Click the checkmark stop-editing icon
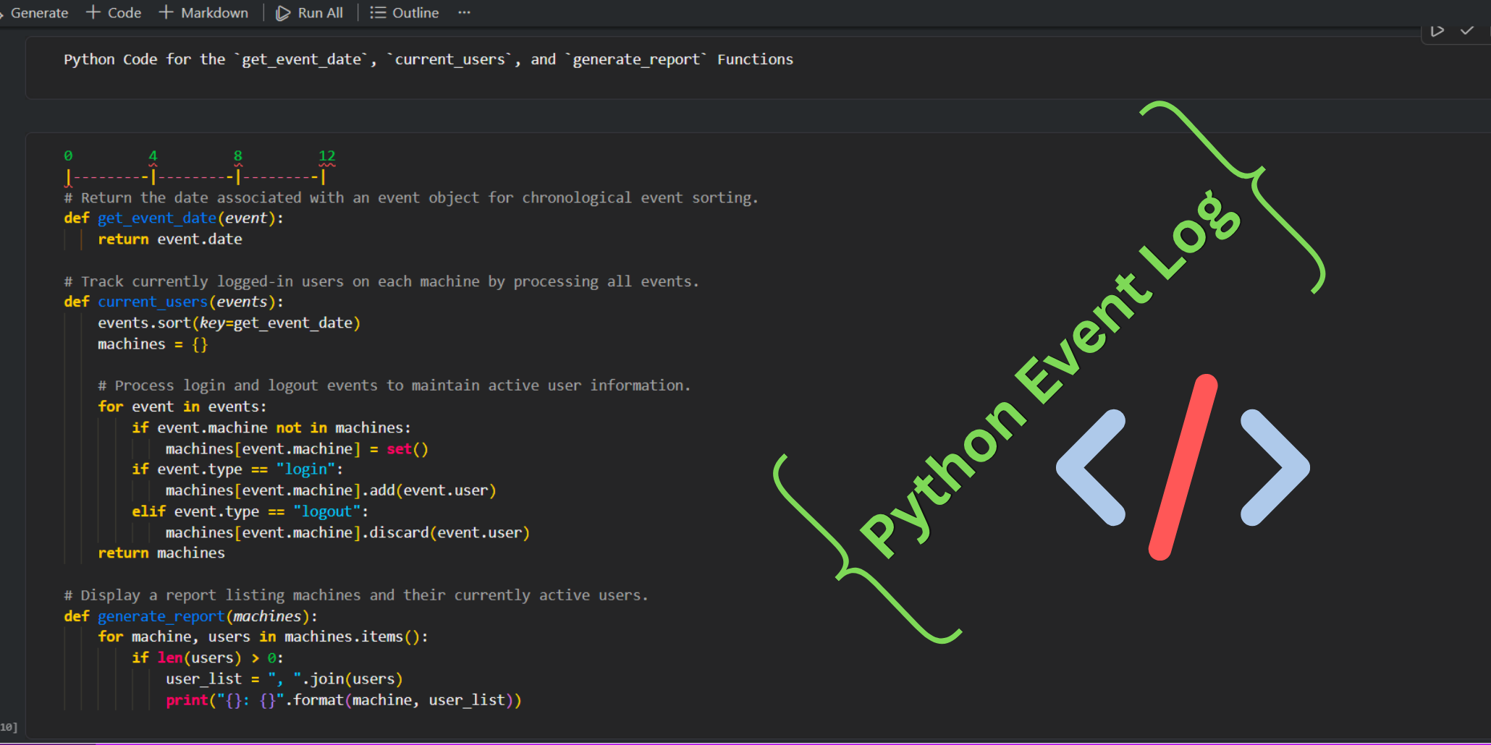The height and width of the screenshot is (745, 1491). tap(1467, 31)
